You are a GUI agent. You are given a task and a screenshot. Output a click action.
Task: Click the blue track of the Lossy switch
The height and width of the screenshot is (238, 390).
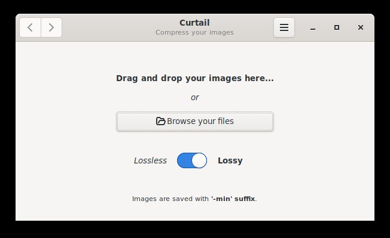(184, 160)
